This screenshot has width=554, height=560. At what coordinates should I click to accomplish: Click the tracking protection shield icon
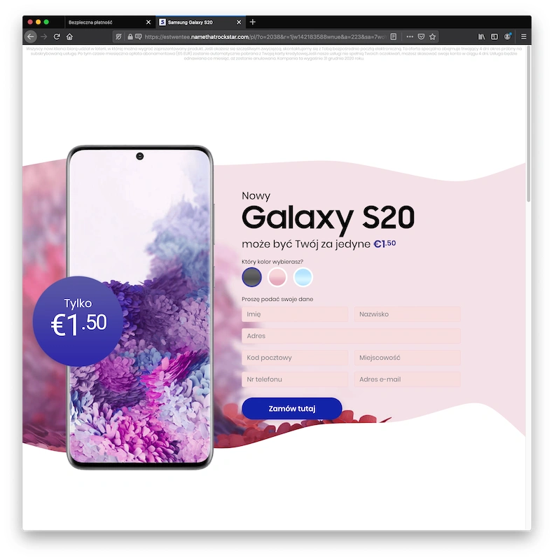(118, 36)
